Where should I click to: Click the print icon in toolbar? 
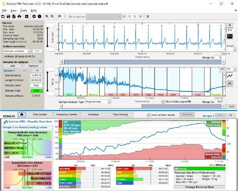[x=20, y=17]
